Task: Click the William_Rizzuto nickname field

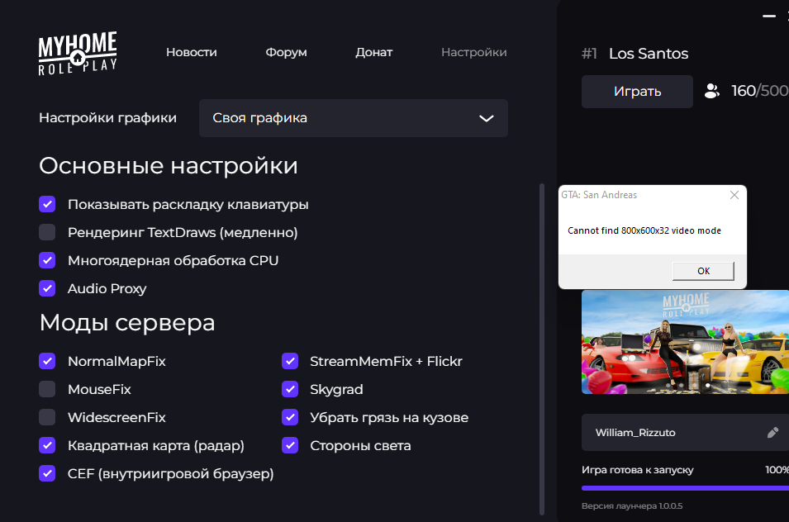Action: 686,433
